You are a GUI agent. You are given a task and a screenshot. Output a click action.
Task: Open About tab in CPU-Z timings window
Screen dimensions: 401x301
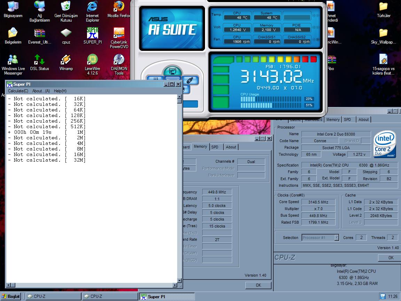pos(231,147)
